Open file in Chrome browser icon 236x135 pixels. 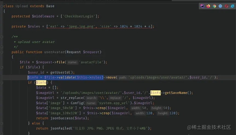click(214, 6)
